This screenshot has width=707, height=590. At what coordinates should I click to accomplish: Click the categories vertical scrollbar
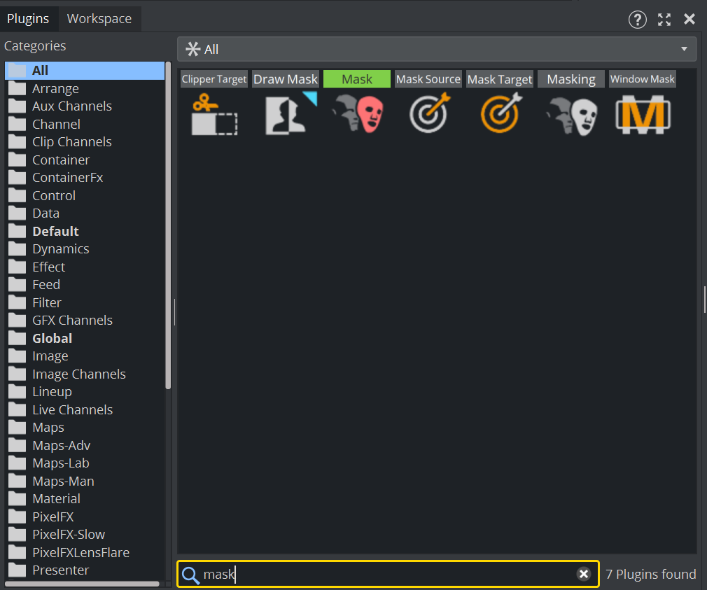point(168,224)
